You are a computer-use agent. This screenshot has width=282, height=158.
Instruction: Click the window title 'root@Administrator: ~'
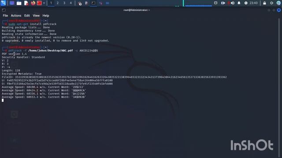coord(137,10)
